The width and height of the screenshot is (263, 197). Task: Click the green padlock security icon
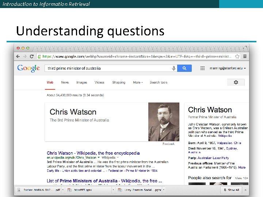pyautogui.click(x=39, y=57)
